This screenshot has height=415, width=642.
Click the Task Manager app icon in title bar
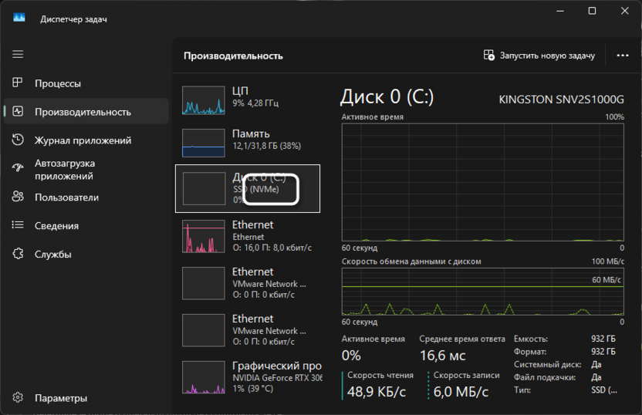click(19, 19)
